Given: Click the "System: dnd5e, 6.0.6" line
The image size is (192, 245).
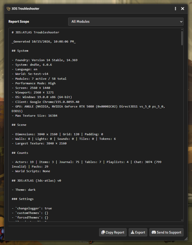Looking at the screenshot, I should click(32, 65).
